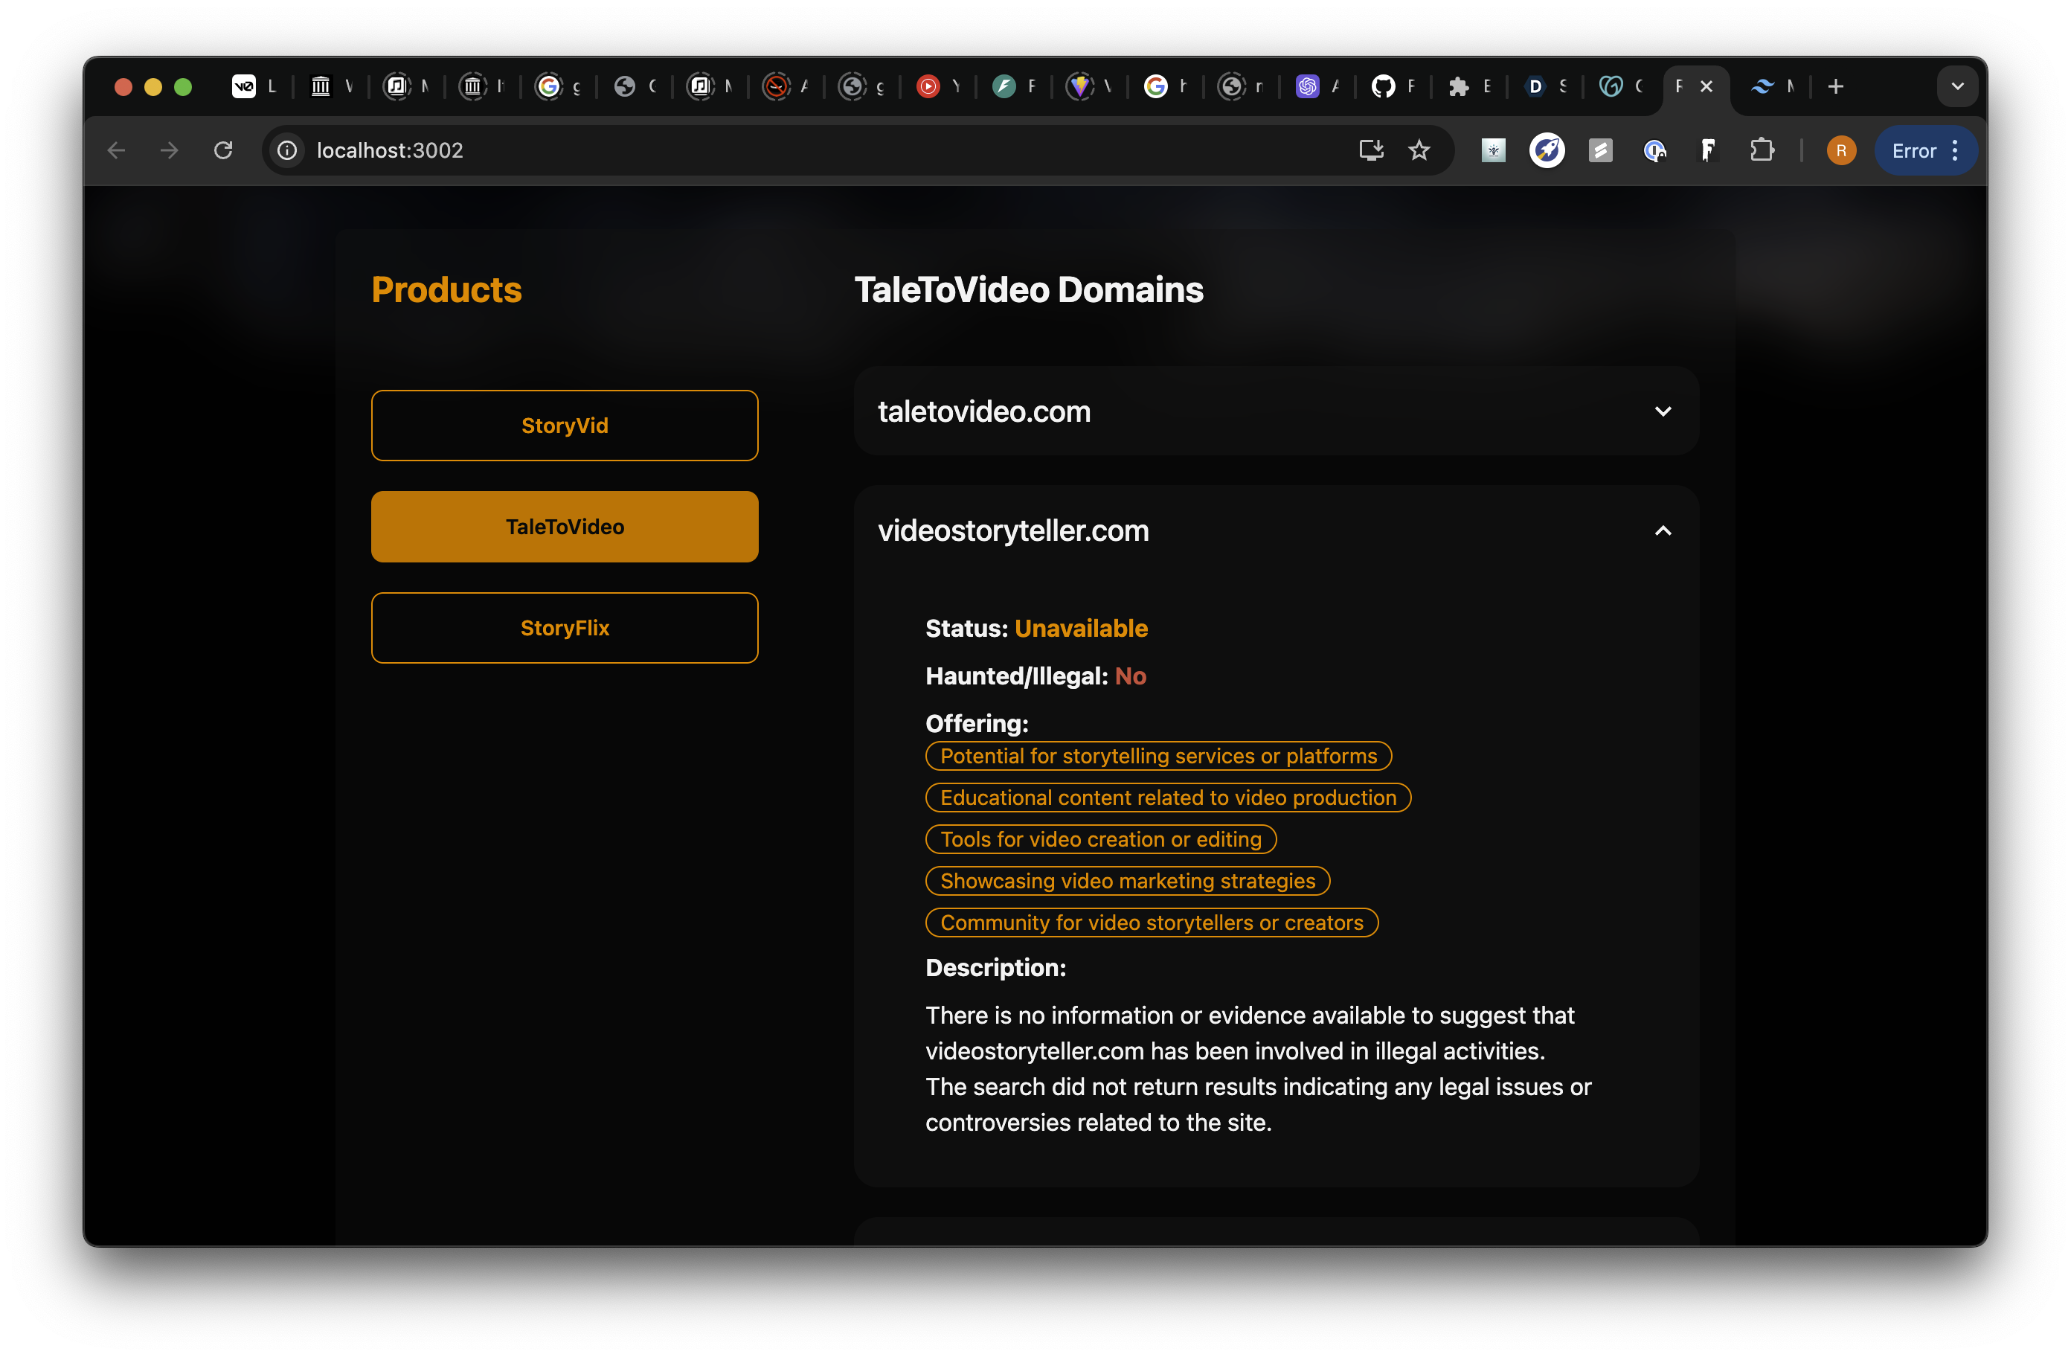Click the active TaleToVideo product button

point(564,527)
